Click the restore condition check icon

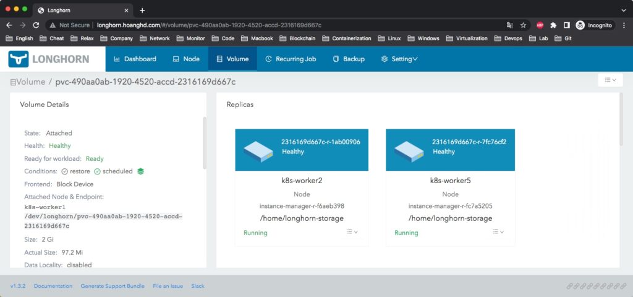[64, 171]
